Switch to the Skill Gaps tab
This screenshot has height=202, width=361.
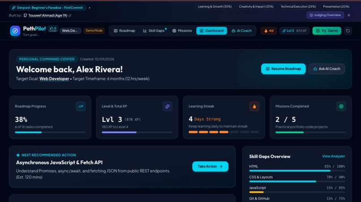click(154, 30)
